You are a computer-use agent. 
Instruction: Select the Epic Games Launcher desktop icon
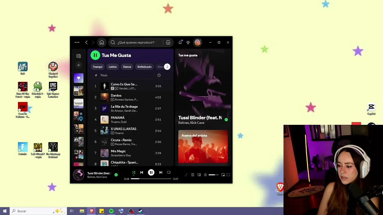(x=53, y=90)
